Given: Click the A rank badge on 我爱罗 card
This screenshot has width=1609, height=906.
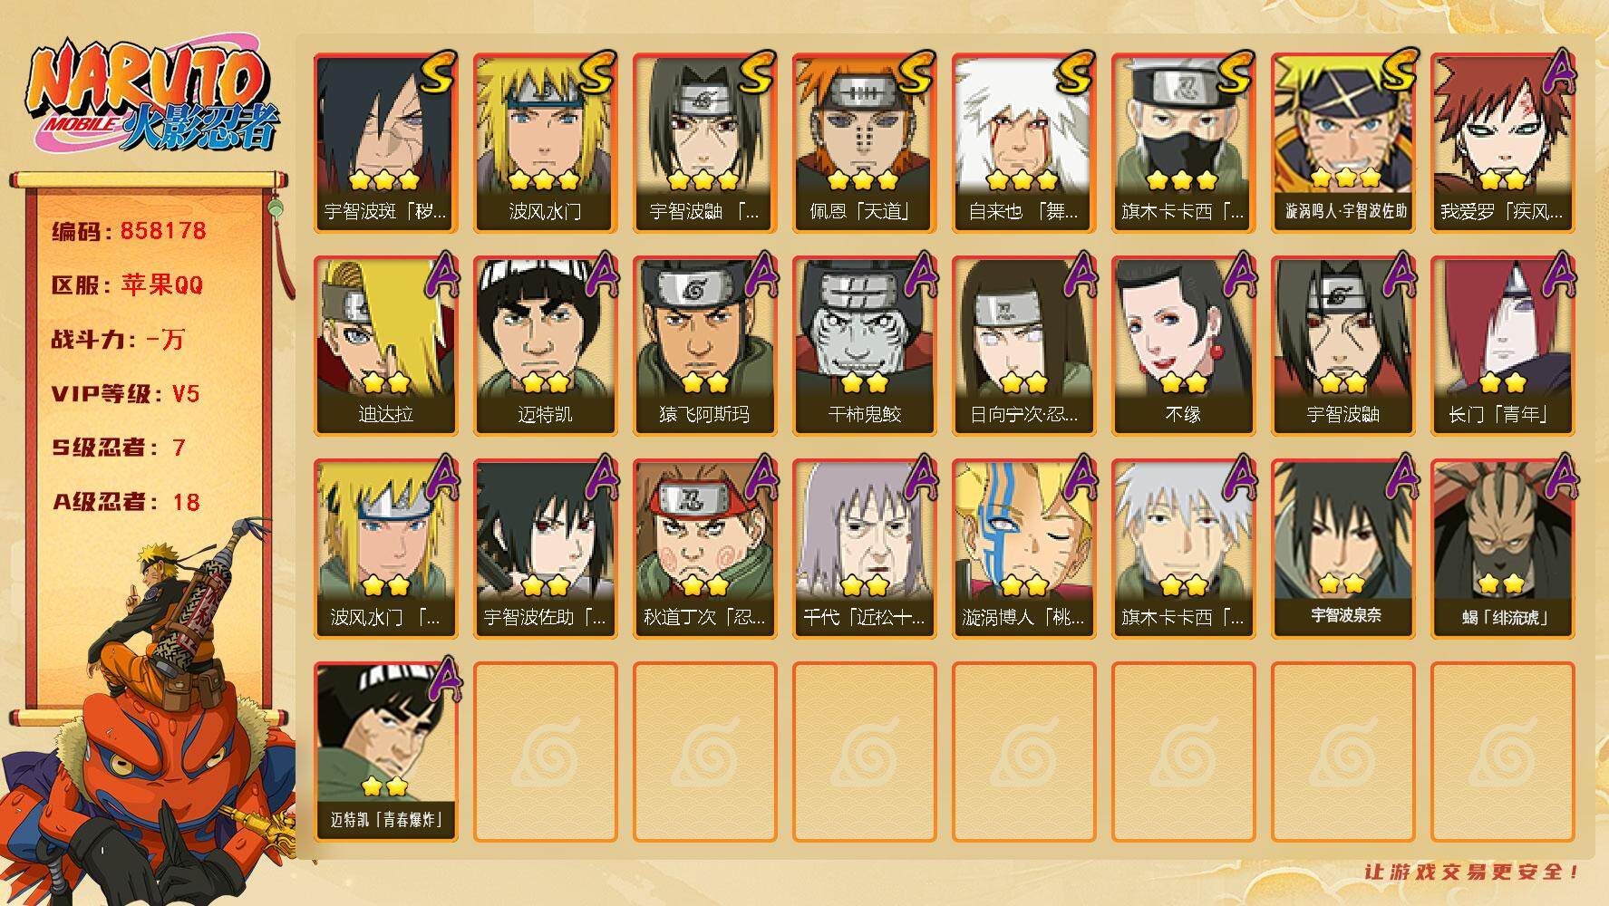Looking at the screenshot, I should click(1557, 72).
